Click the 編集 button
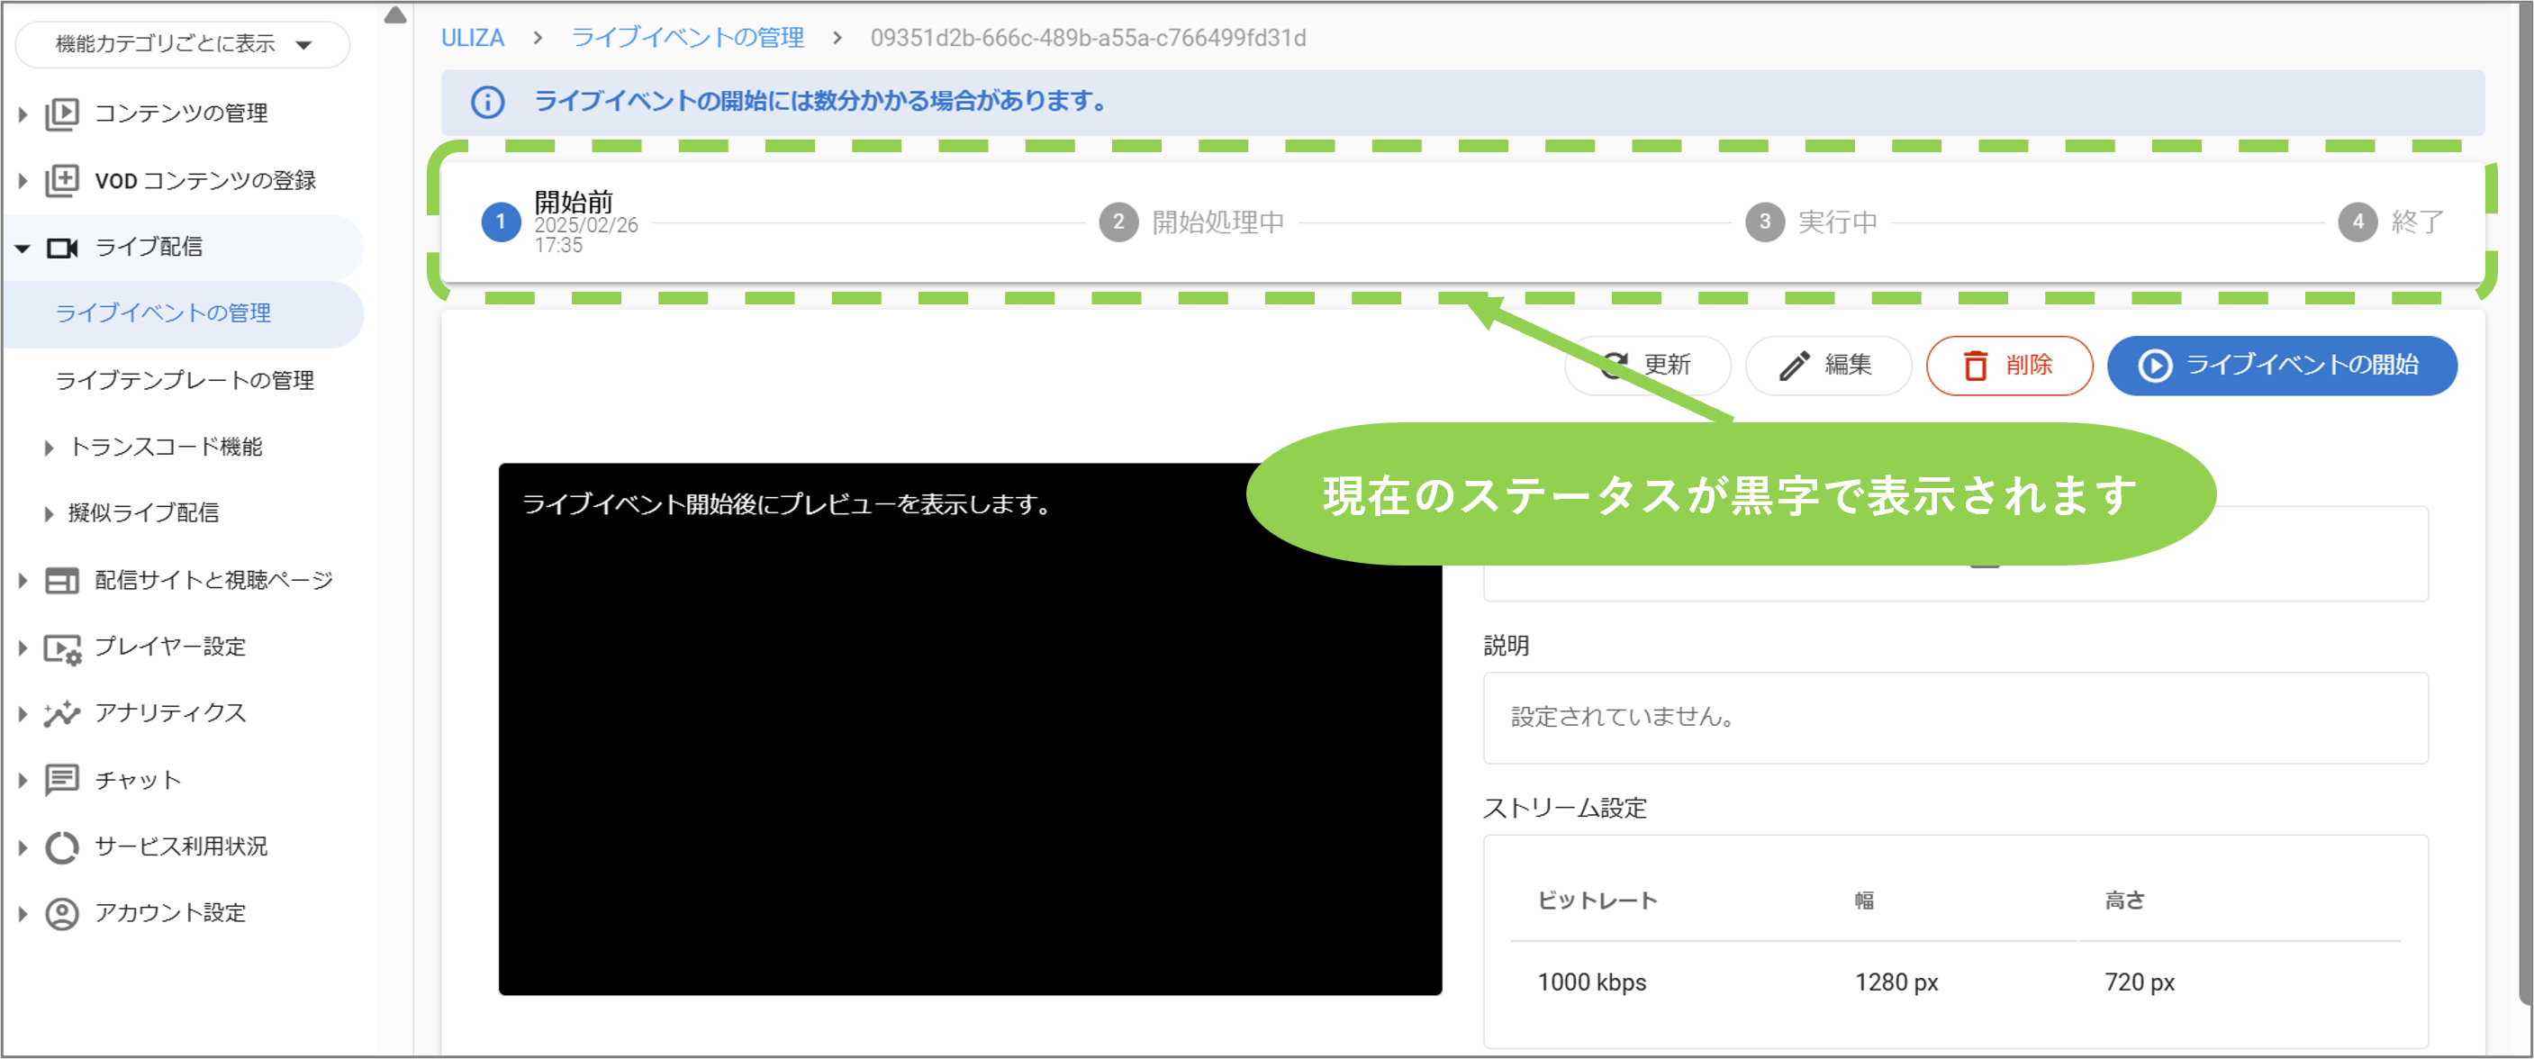 point(1829,366)
